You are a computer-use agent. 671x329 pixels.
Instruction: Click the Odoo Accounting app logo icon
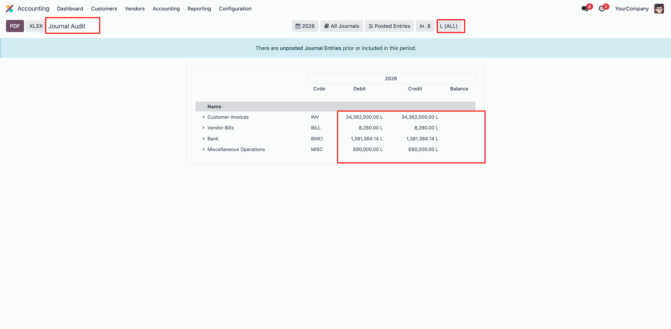[x=10, y=9]
